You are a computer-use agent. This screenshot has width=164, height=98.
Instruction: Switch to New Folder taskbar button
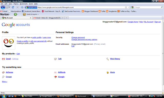[x=29, y=96]
